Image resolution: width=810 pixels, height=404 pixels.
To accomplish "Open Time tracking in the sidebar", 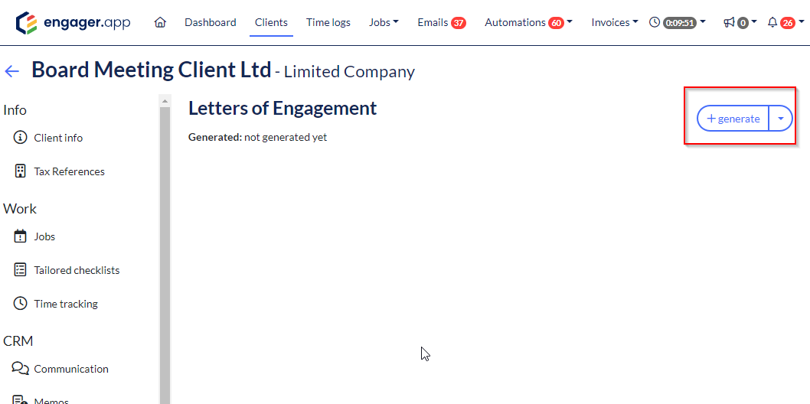I will click(x=66, y=304).
